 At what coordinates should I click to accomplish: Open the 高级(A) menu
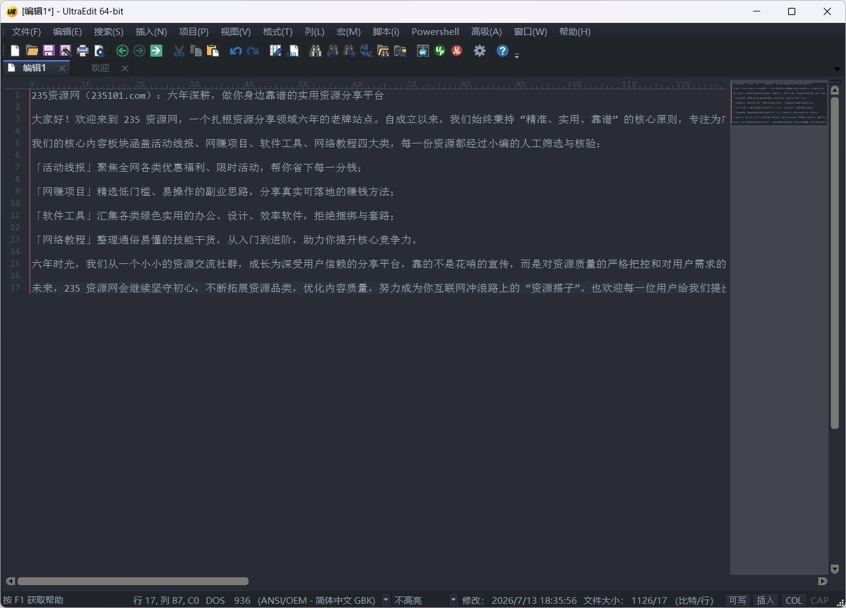[x=486, y=32]
